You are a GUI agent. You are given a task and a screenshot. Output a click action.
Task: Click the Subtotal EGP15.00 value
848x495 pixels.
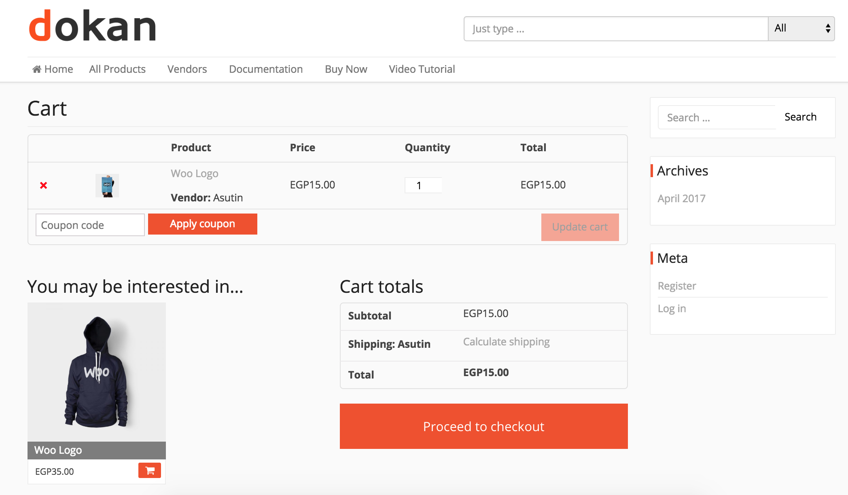[x=485, y=313]
